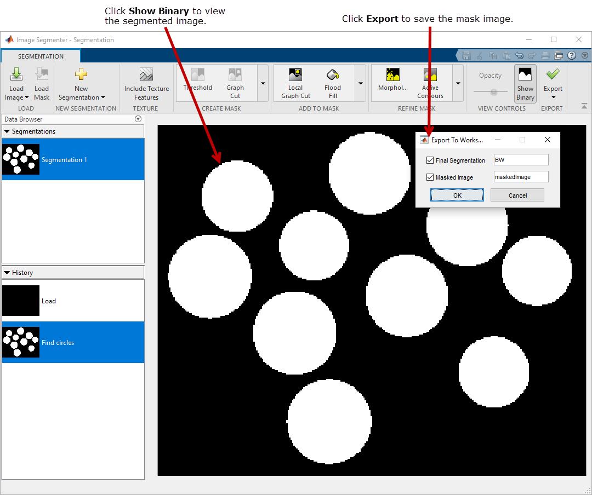Select the Find circles history step
The width and height of the screenshot is (592, 495).
pyautogui.click(x=73, y=342)
